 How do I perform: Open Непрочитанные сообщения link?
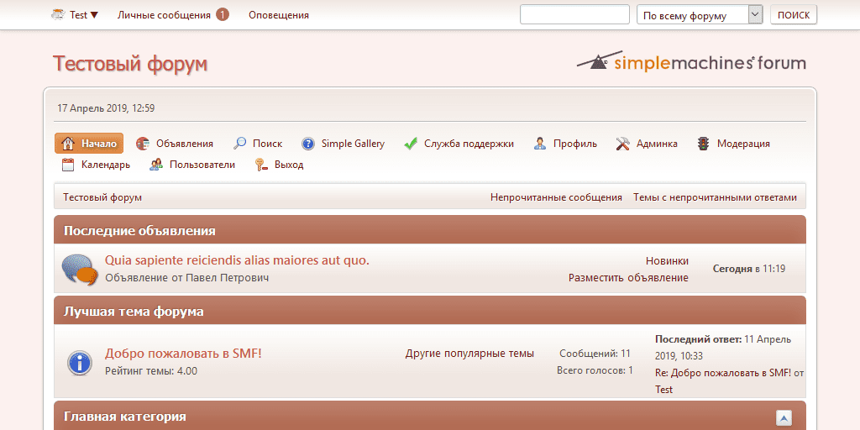(x=556, y=197)
